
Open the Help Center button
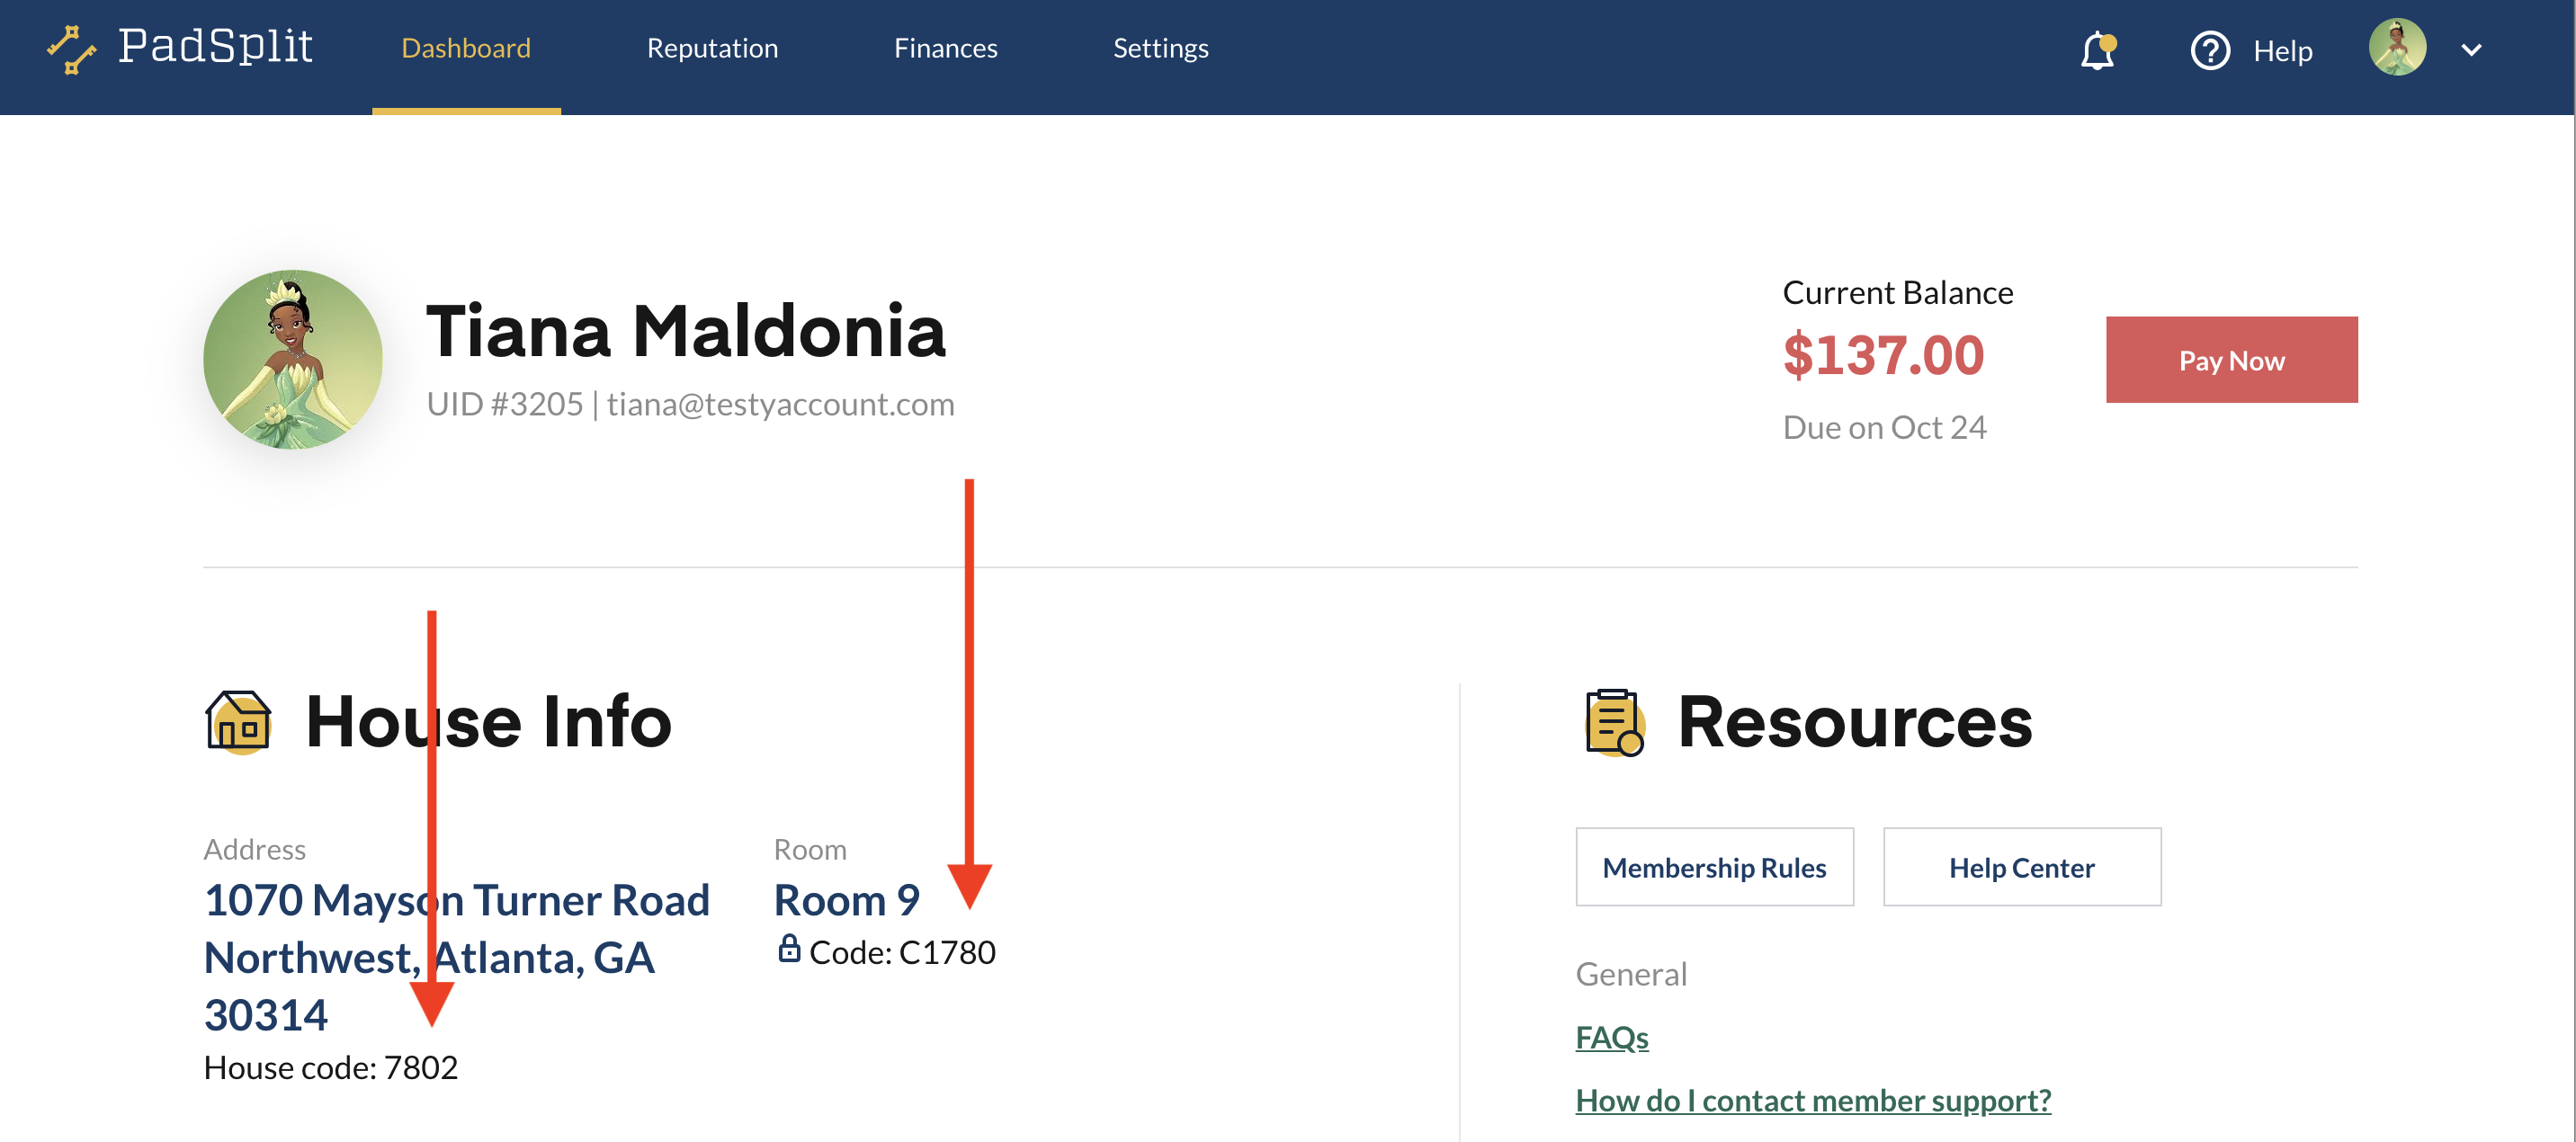pos(2021,867)
